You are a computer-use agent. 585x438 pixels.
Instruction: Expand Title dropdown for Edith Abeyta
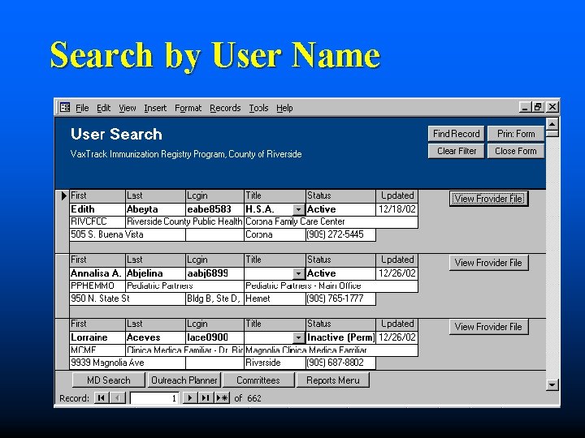(298, 210)
